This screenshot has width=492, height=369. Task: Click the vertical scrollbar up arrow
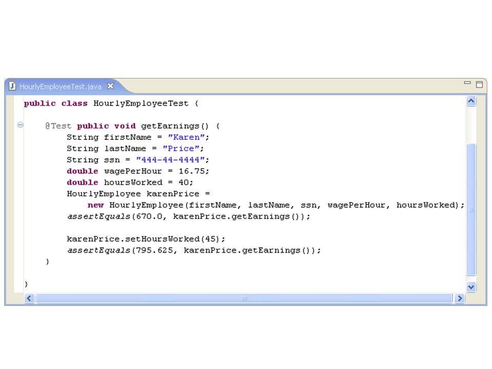471,101
